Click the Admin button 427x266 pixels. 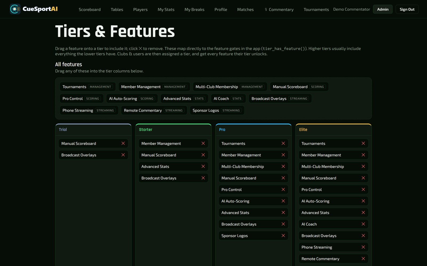(x=383, y=9)
